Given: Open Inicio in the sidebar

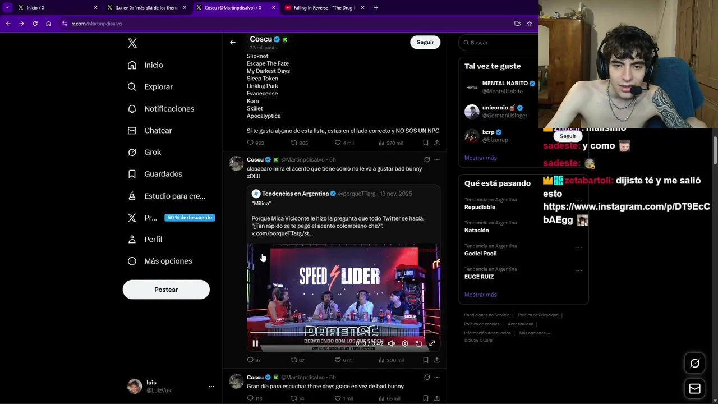Looking at the screenshot, I should click(x=145, y=65).
